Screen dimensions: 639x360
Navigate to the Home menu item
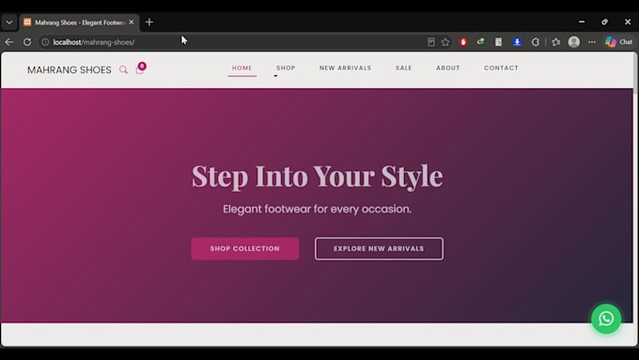(242, 68)
